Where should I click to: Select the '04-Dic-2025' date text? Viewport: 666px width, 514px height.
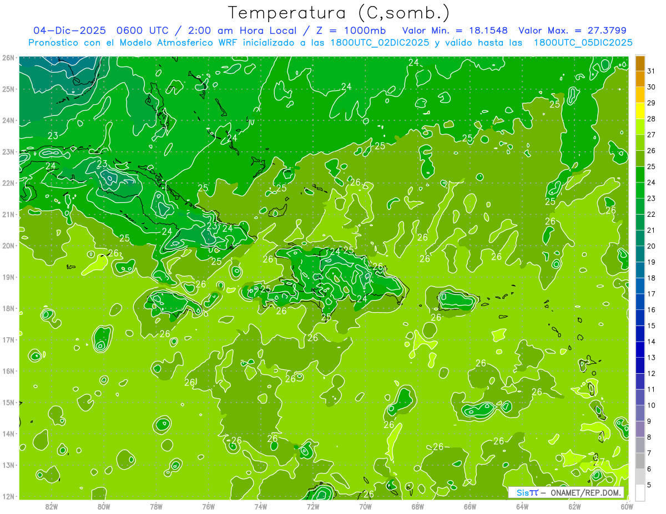tap(69, 30)
